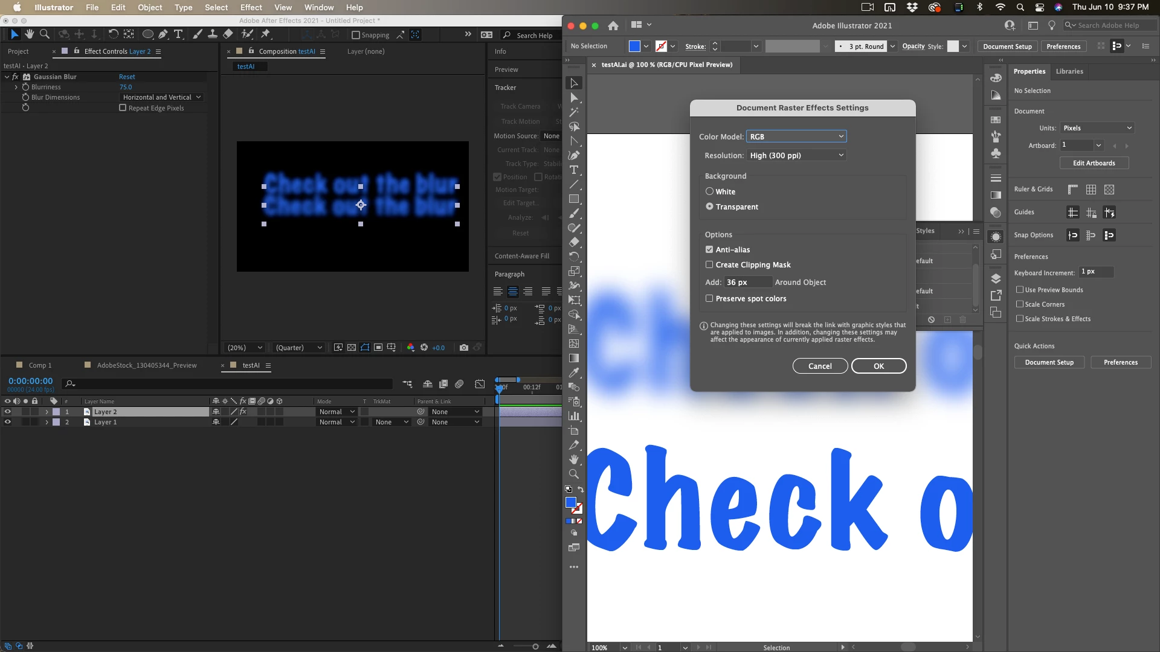Select the Zoom tool in Illustrator toolbar
Viewport: 1160px width, 652px height.
(x=574, y=474)
